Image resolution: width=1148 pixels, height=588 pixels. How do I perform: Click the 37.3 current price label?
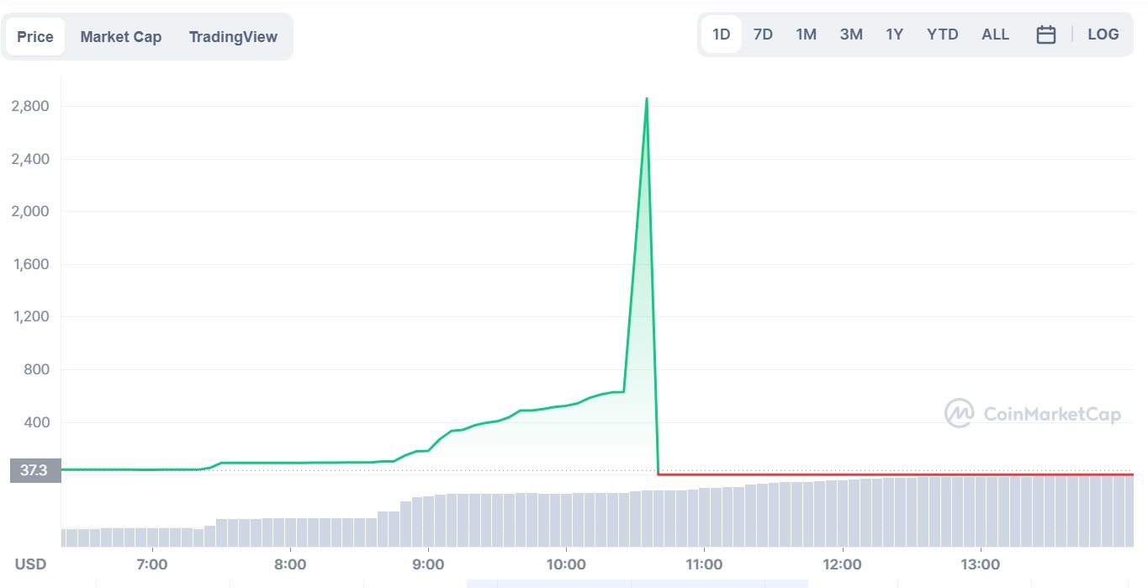[34, 470]
